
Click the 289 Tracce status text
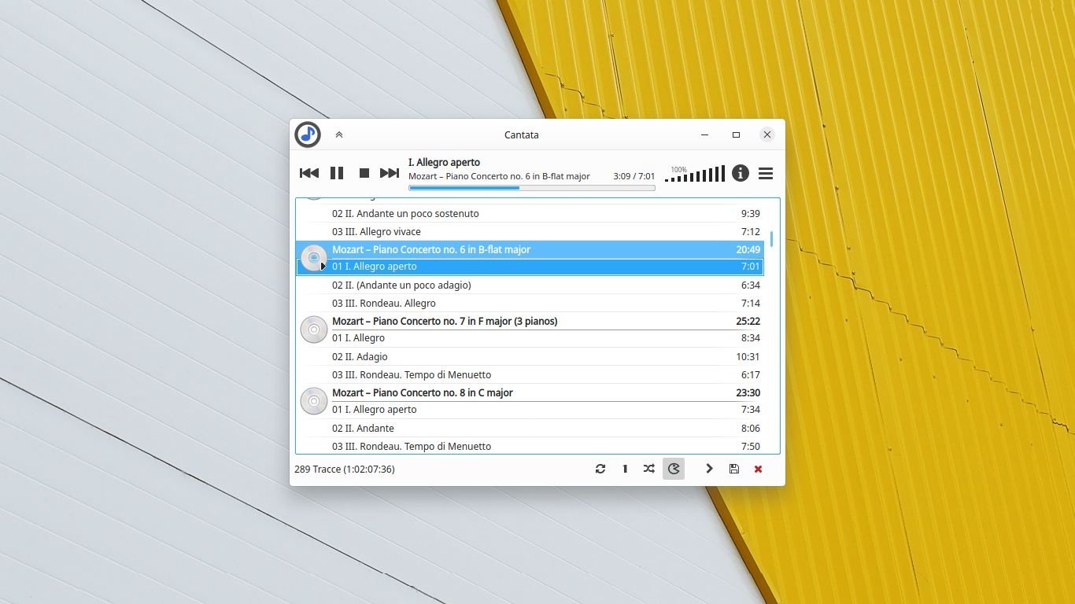[x=345, y=469]
